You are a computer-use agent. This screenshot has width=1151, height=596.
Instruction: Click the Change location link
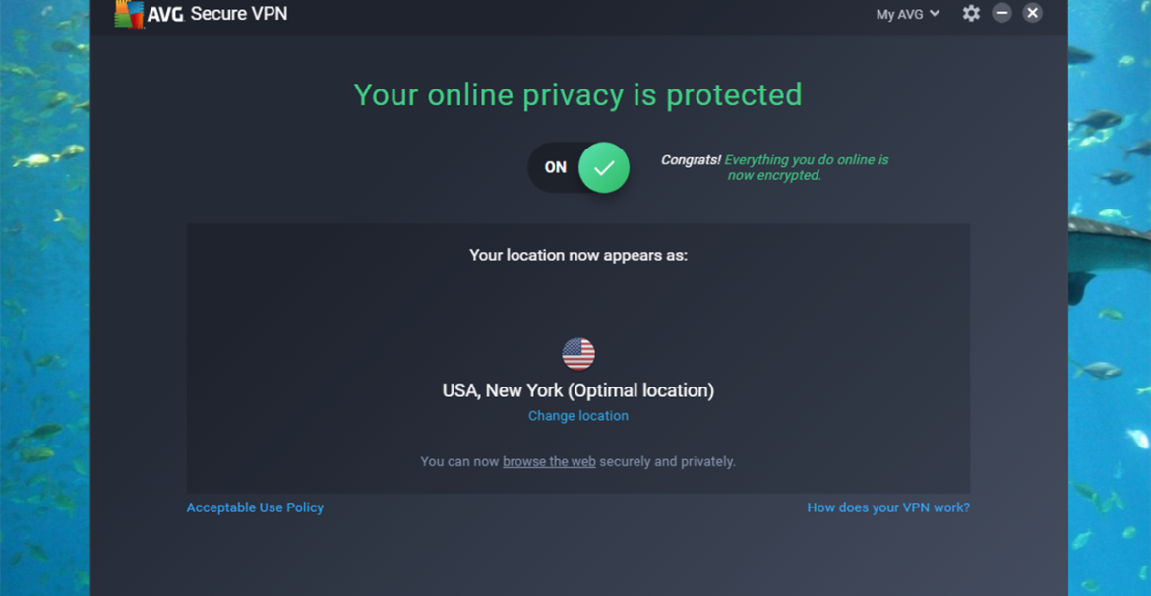(578, 415)
